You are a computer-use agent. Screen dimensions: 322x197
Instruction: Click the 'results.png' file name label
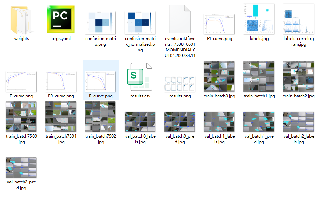click(x=180, y=96)
